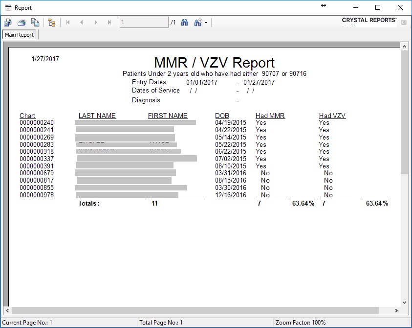
Task: Toggle the Group Tree icon
Action: tap(52, 23)
